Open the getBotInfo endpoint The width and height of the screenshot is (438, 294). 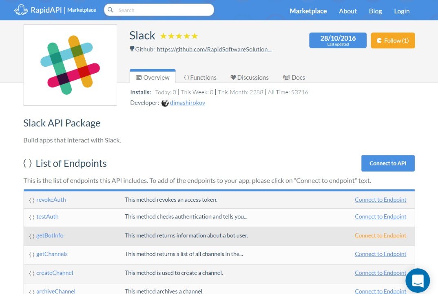[50, 235]
